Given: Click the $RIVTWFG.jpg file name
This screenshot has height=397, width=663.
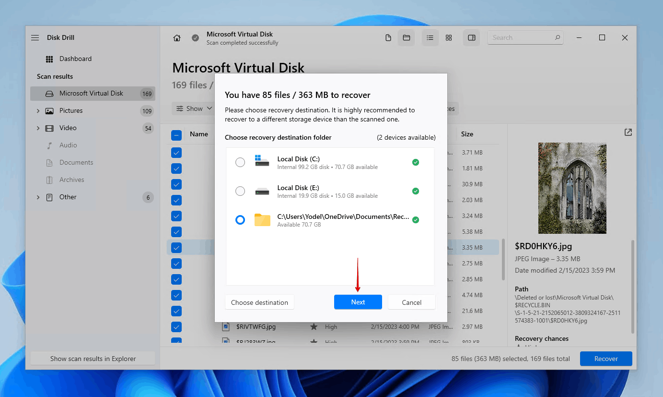Looking at the screenshot, I should [x=256, y=326].
